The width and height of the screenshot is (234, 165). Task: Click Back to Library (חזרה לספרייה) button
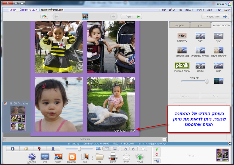[x=215, y=16]
